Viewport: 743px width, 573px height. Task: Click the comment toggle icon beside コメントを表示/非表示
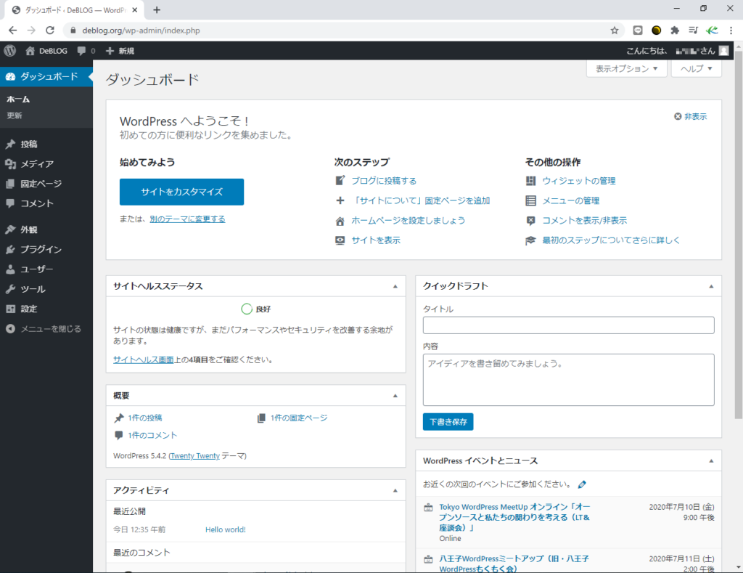point(530,221)
